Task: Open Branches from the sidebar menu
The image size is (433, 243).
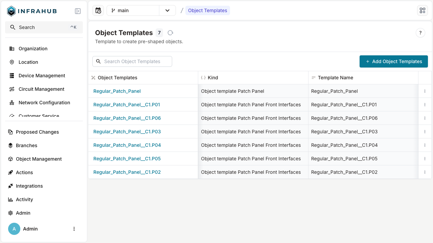Action: pyautogui.click(x=27, y=145)
